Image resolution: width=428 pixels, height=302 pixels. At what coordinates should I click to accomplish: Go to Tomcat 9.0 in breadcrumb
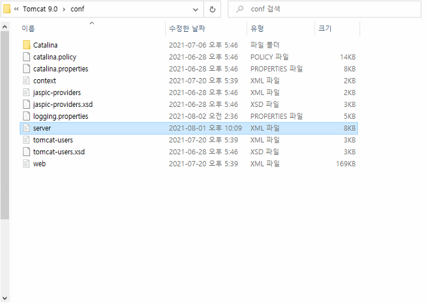40,9
